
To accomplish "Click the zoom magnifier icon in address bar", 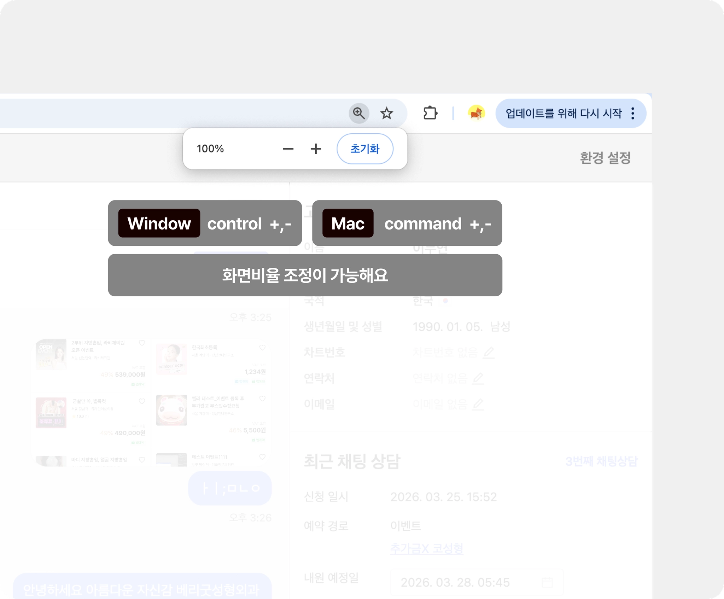I will click(359, 114).
